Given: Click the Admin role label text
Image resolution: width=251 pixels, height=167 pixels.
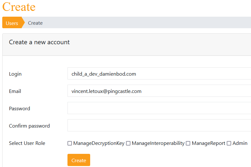Looking at the screenshot, I should click(x=240, y=143).
